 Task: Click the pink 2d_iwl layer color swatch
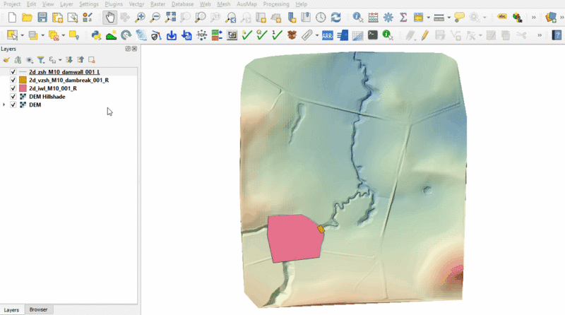23,88
